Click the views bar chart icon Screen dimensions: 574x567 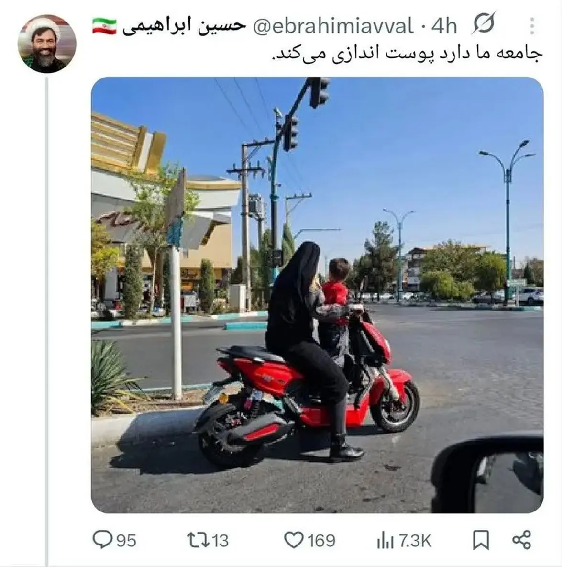tap(385, 541)
